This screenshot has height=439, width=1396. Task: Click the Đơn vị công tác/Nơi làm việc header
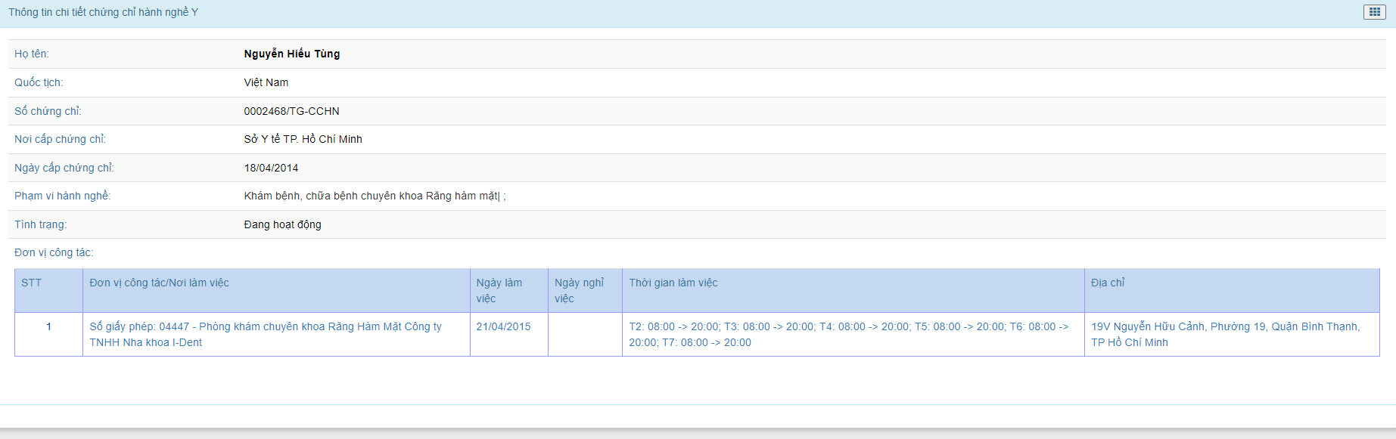click(159, 283)
